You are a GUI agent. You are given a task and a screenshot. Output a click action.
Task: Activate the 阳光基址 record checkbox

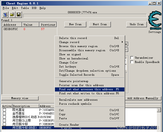4,110
